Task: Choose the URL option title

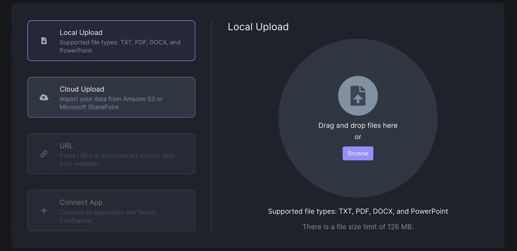Action: point(66,146)
